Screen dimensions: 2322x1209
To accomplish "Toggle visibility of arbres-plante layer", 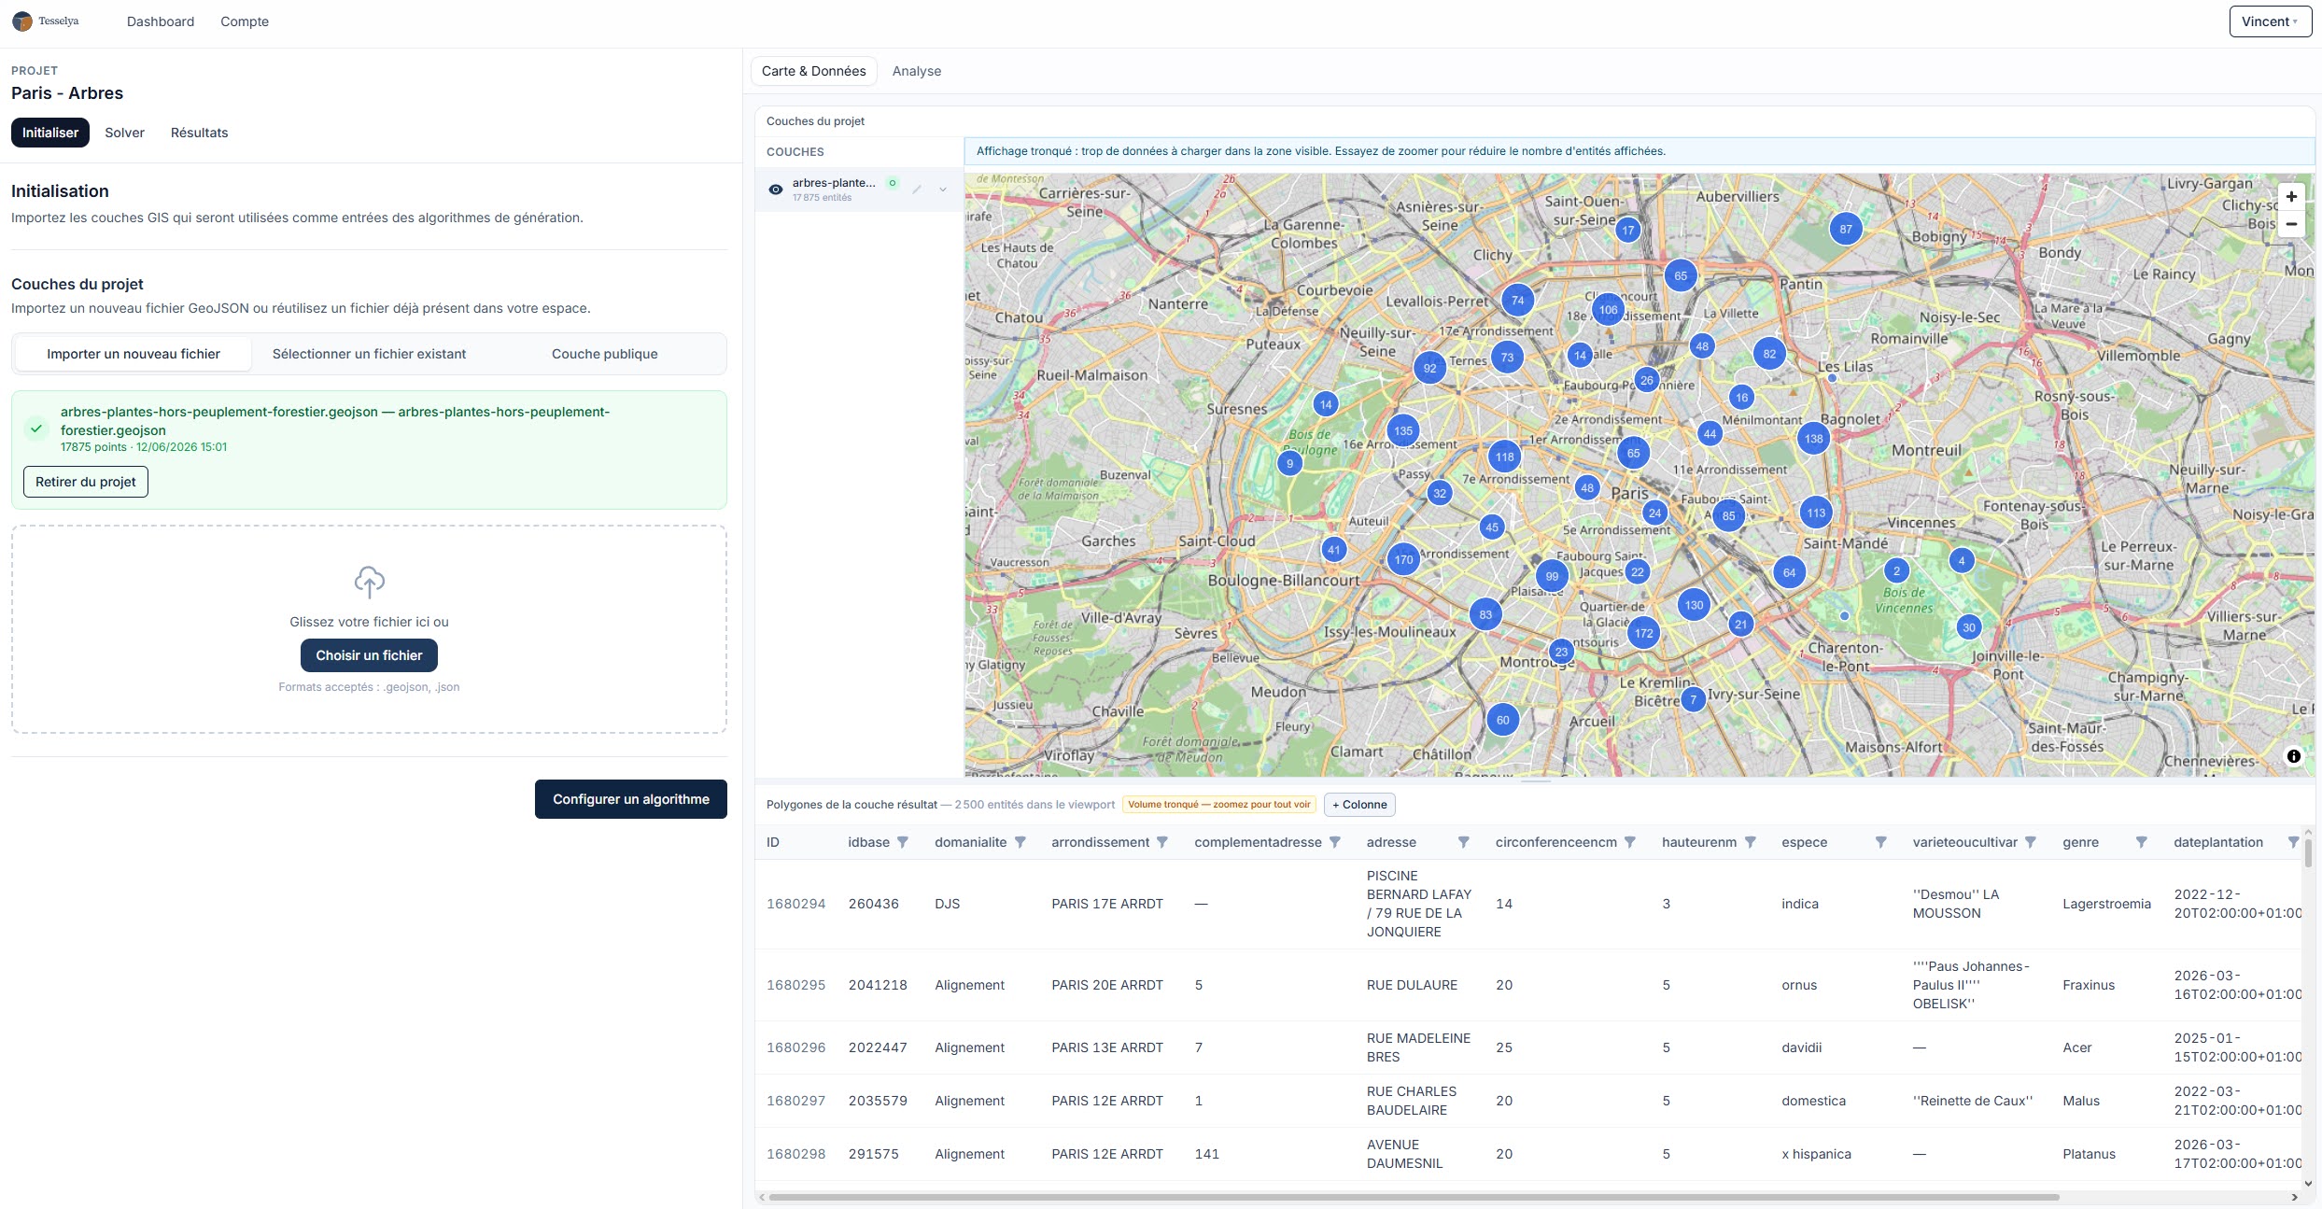I will (x=775, y=190).
